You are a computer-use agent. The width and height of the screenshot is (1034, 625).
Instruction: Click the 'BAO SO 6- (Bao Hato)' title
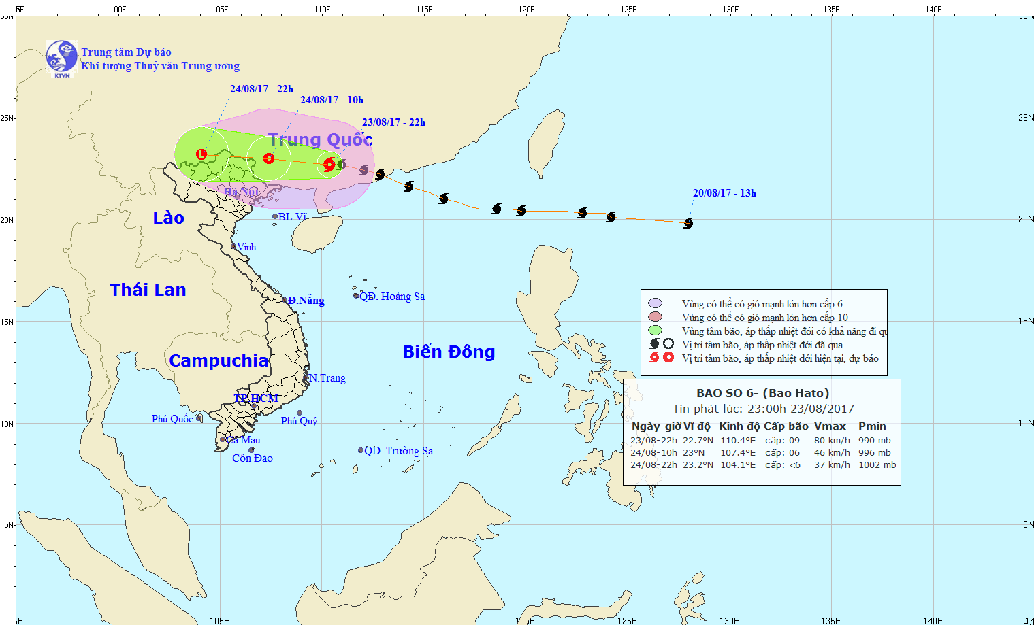point(762,393)
